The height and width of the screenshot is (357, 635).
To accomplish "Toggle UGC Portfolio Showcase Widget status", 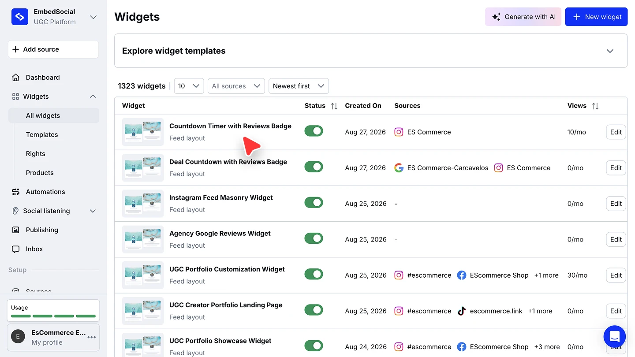I will (x=314, y=346).
